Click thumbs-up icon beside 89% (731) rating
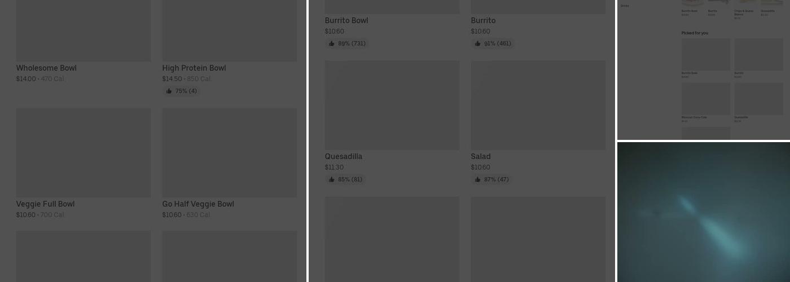 pyautogui.click(x=331, y=44)
